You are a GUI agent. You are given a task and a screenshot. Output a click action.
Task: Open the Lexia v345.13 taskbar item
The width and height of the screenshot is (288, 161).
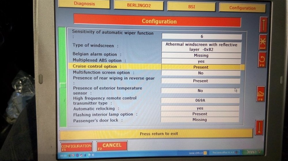pos(198,153)
